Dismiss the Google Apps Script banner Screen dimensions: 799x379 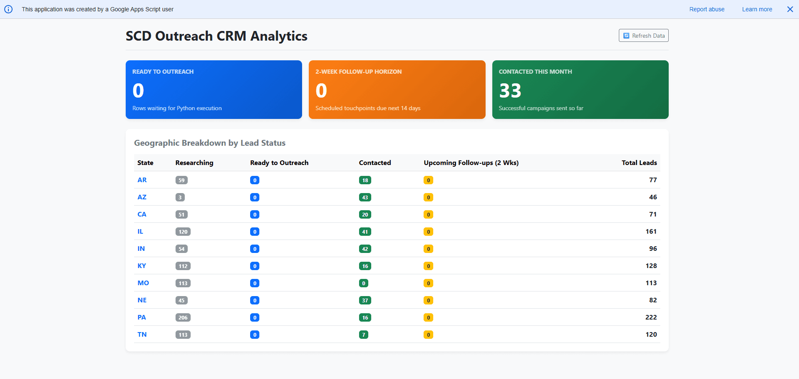[790, 9]
